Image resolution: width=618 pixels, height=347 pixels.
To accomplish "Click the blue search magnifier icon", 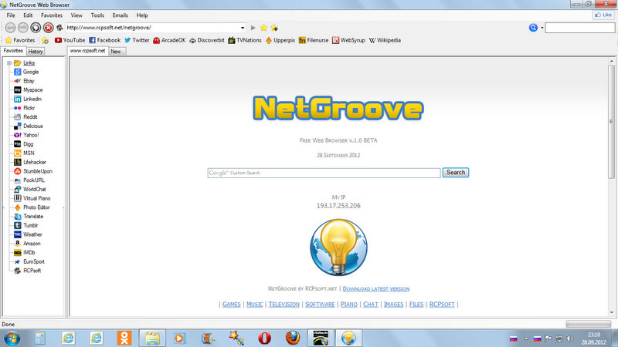I will click(533, 28).
